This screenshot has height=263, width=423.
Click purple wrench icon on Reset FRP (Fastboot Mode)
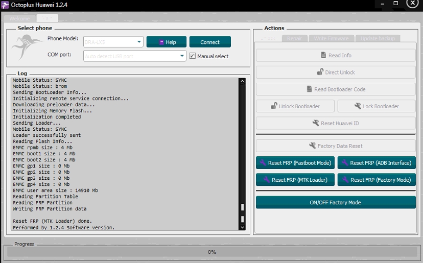[263, 162]
